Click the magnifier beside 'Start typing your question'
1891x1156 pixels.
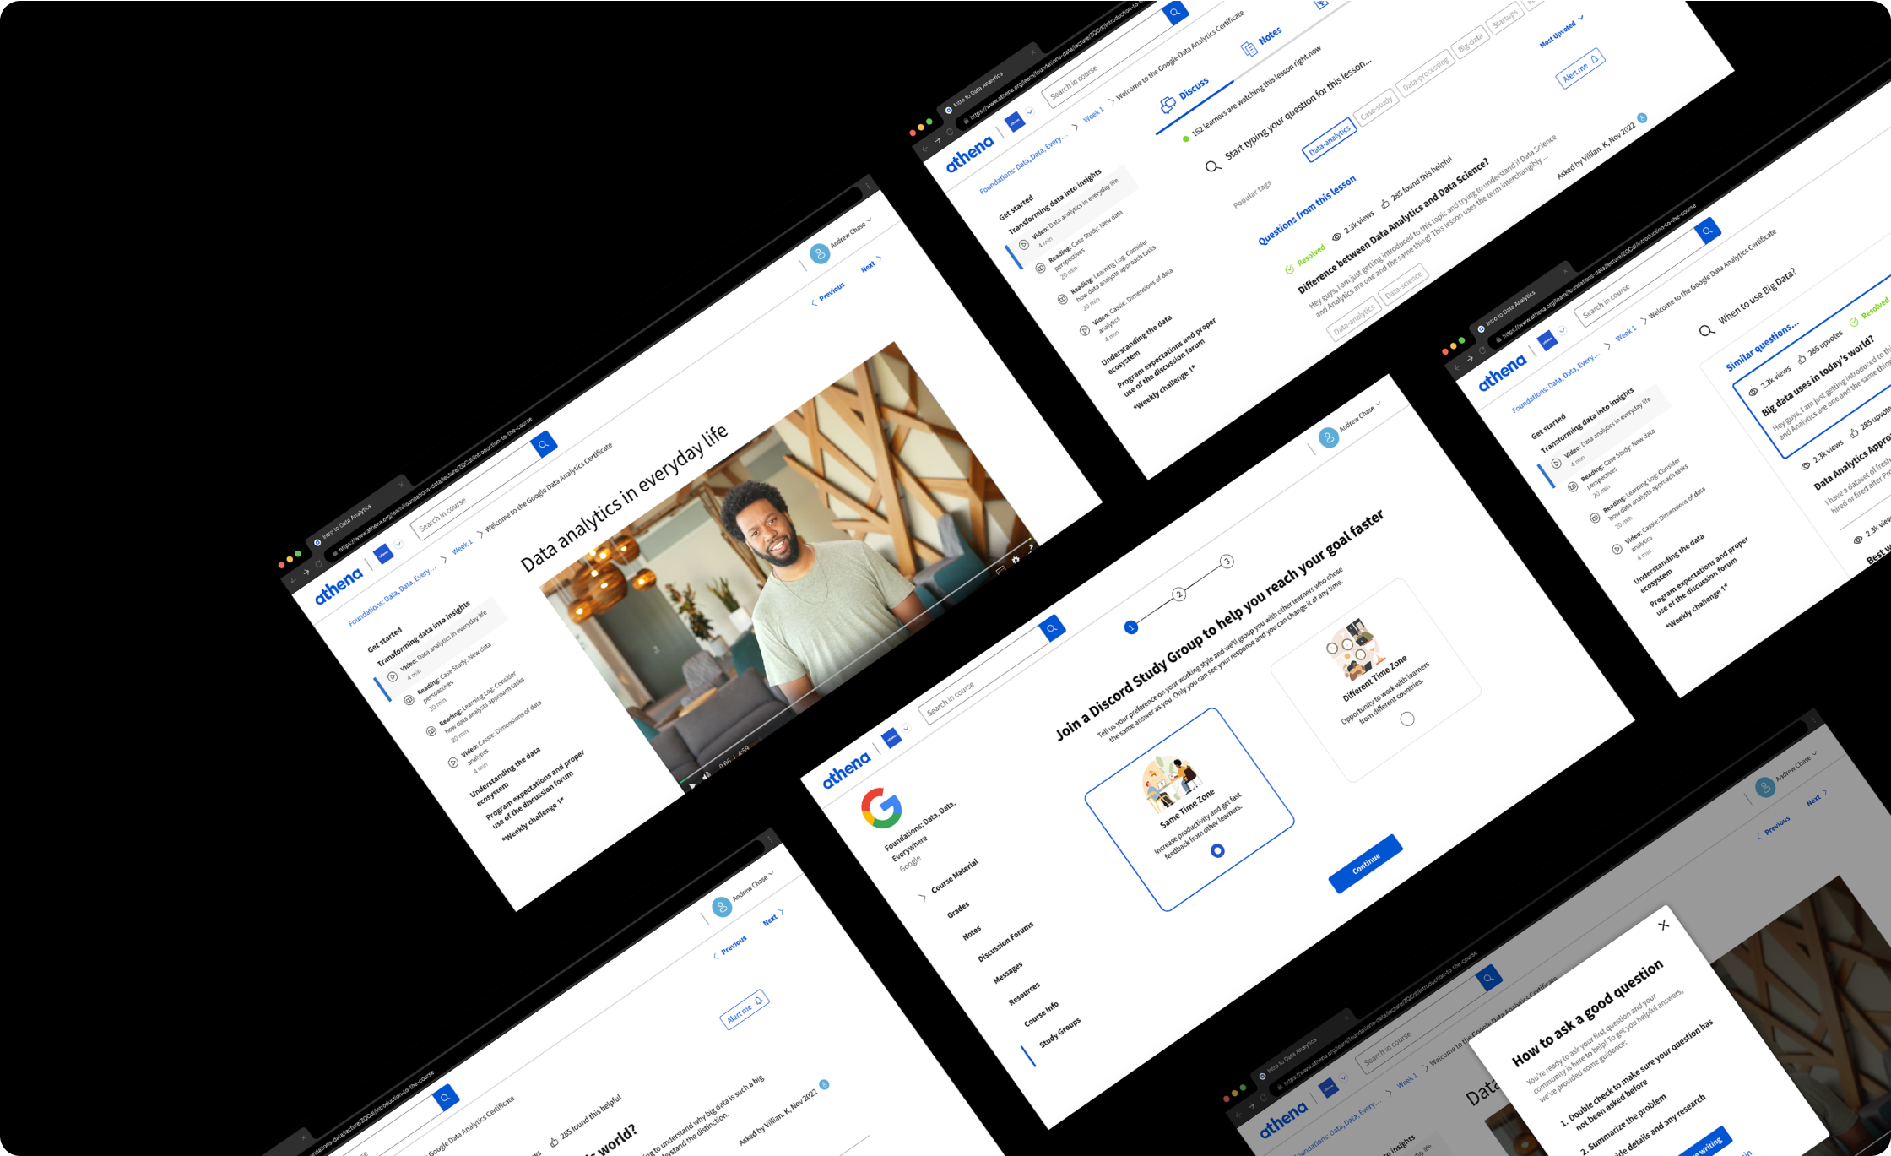pos(1213,166)
